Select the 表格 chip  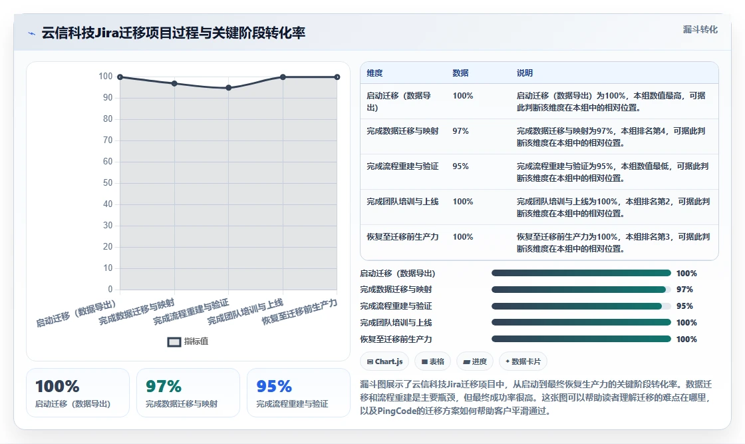click(433, 361)
